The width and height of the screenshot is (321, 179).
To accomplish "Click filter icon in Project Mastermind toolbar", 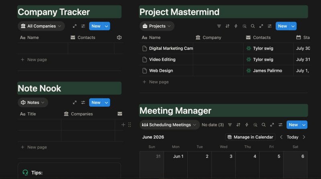I will click(x=219, y=26).
